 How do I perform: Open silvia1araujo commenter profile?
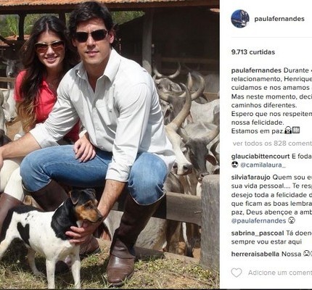251,177
